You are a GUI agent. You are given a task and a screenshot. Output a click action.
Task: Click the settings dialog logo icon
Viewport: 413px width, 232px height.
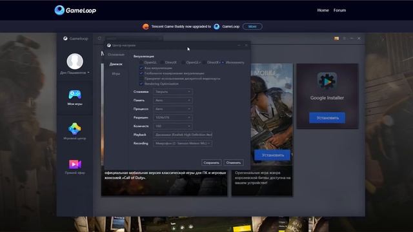point(109,45)
